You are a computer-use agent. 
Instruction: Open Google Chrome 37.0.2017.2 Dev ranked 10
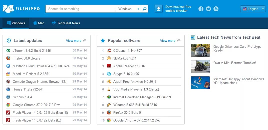(x=137, y=120)
